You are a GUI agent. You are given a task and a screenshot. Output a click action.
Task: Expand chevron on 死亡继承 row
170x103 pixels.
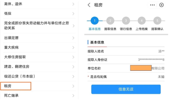[x=73, y=96]
